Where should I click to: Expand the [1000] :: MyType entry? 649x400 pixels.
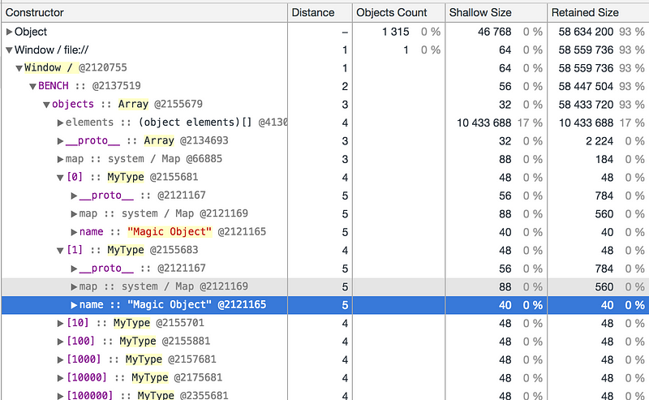tap(60, 359)
